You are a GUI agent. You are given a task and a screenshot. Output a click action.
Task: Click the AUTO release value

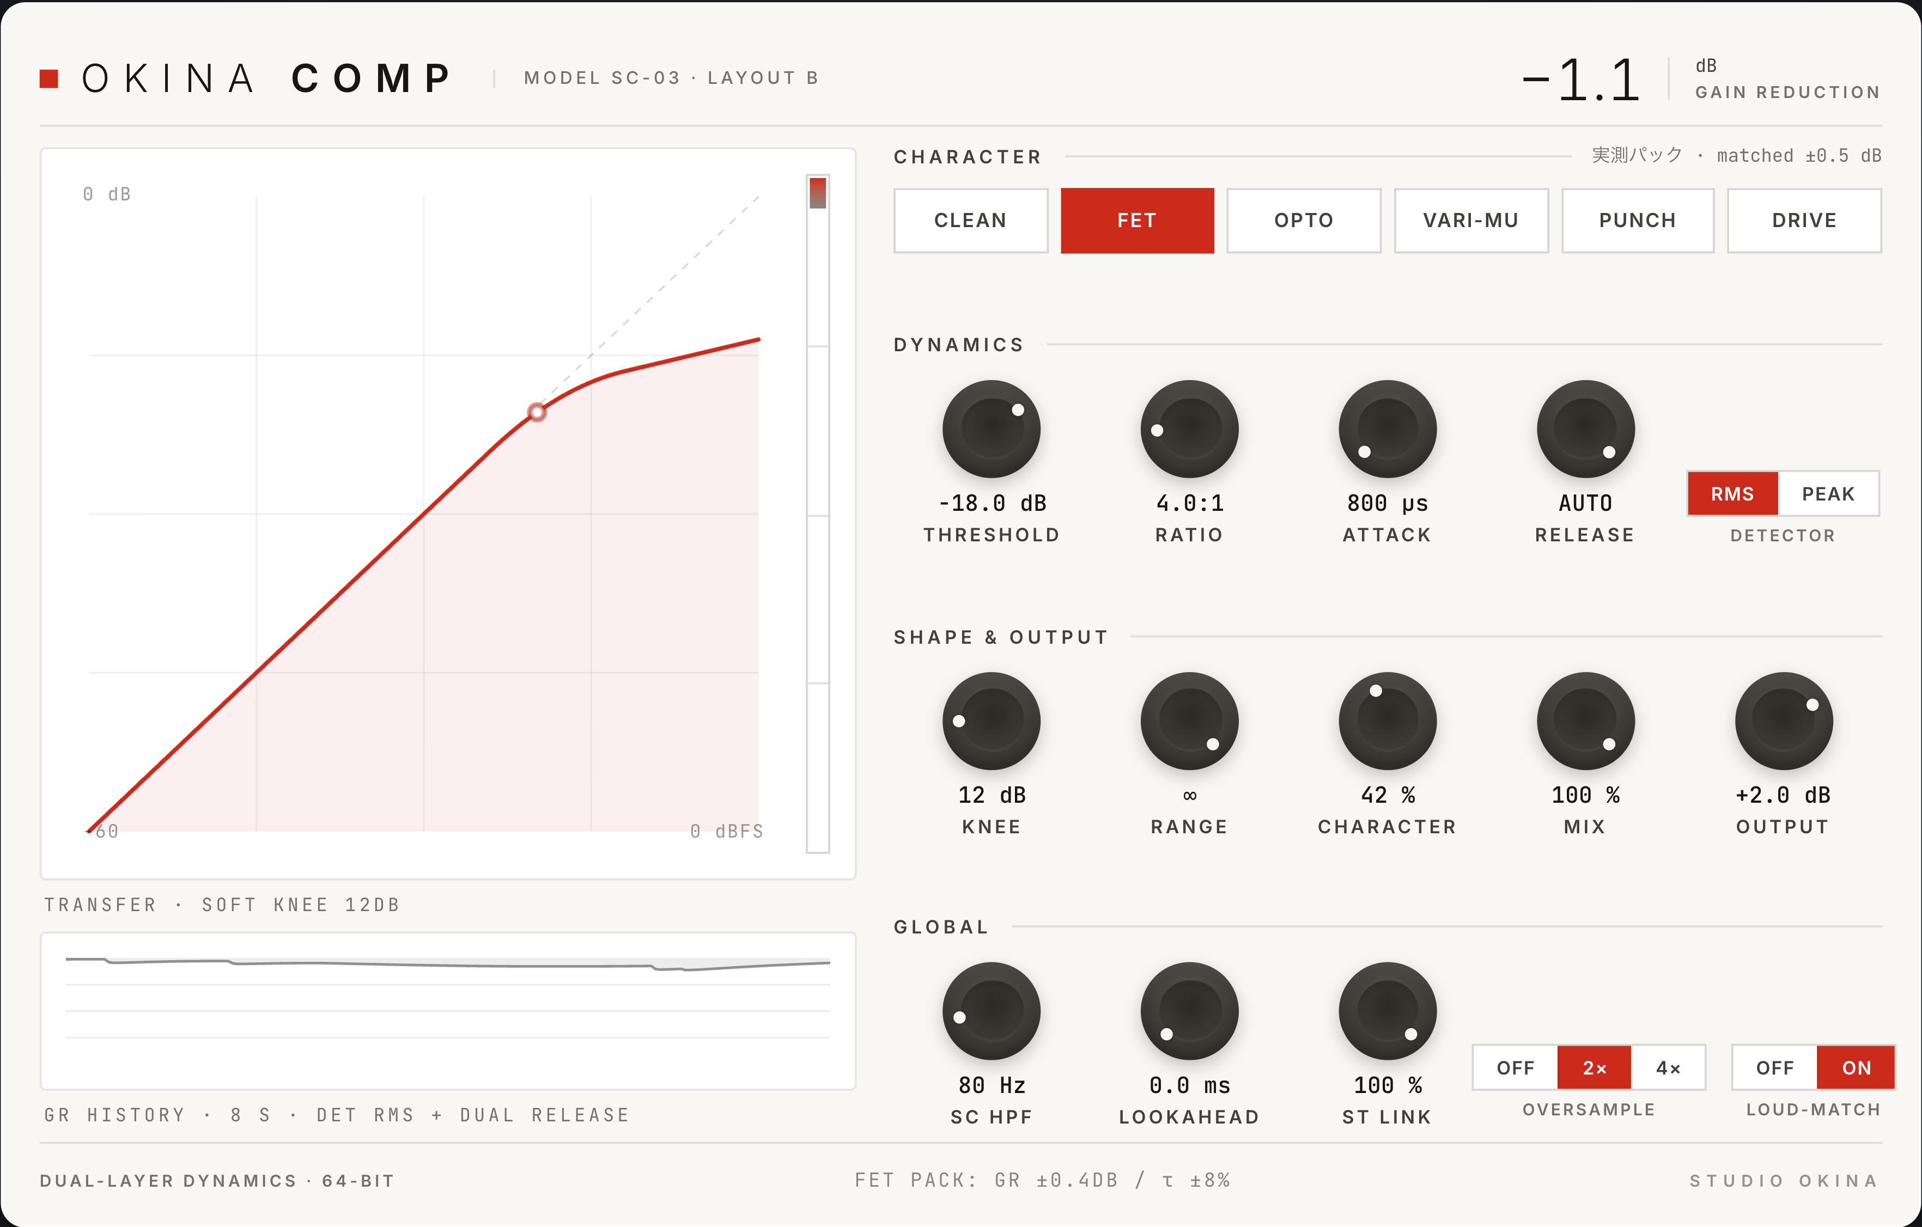[1585, 503]
